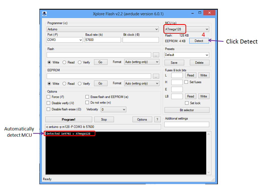Select Flash Verify radio button
Viewport: 259px width, 189px height.
click(80, 62)
